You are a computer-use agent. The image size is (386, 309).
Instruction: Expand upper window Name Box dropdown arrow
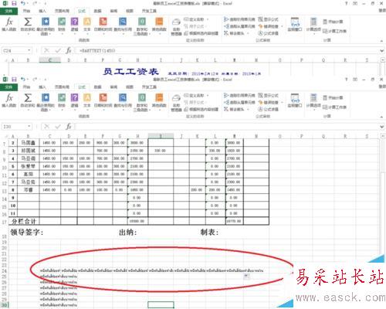click(x=29, y=50)
